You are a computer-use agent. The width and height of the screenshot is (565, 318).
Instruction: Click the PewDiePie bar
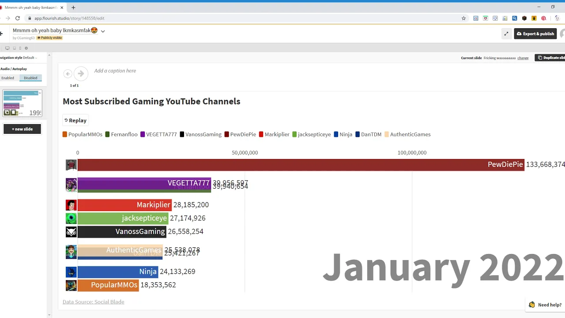point(301,165)
